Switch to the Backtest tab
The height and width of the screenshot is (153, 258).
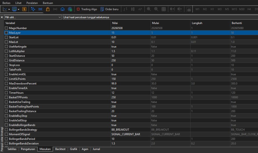click(60, 149)
